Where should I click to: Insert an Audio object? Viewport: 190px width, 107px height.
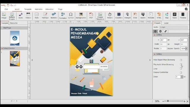(x=20, y=16)
